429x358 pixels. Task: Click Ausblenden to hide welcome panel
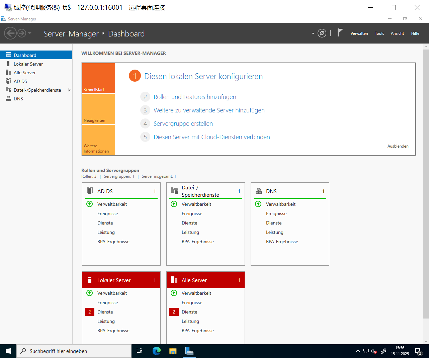(x=398, y=146)
